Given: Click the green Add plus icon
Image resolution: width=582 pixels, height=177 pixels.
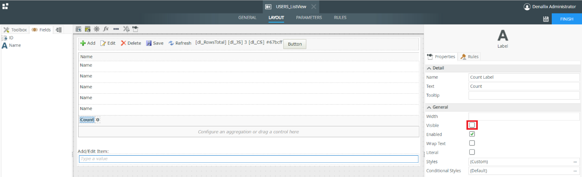Looking at the screenshot, I should [83, 43].
